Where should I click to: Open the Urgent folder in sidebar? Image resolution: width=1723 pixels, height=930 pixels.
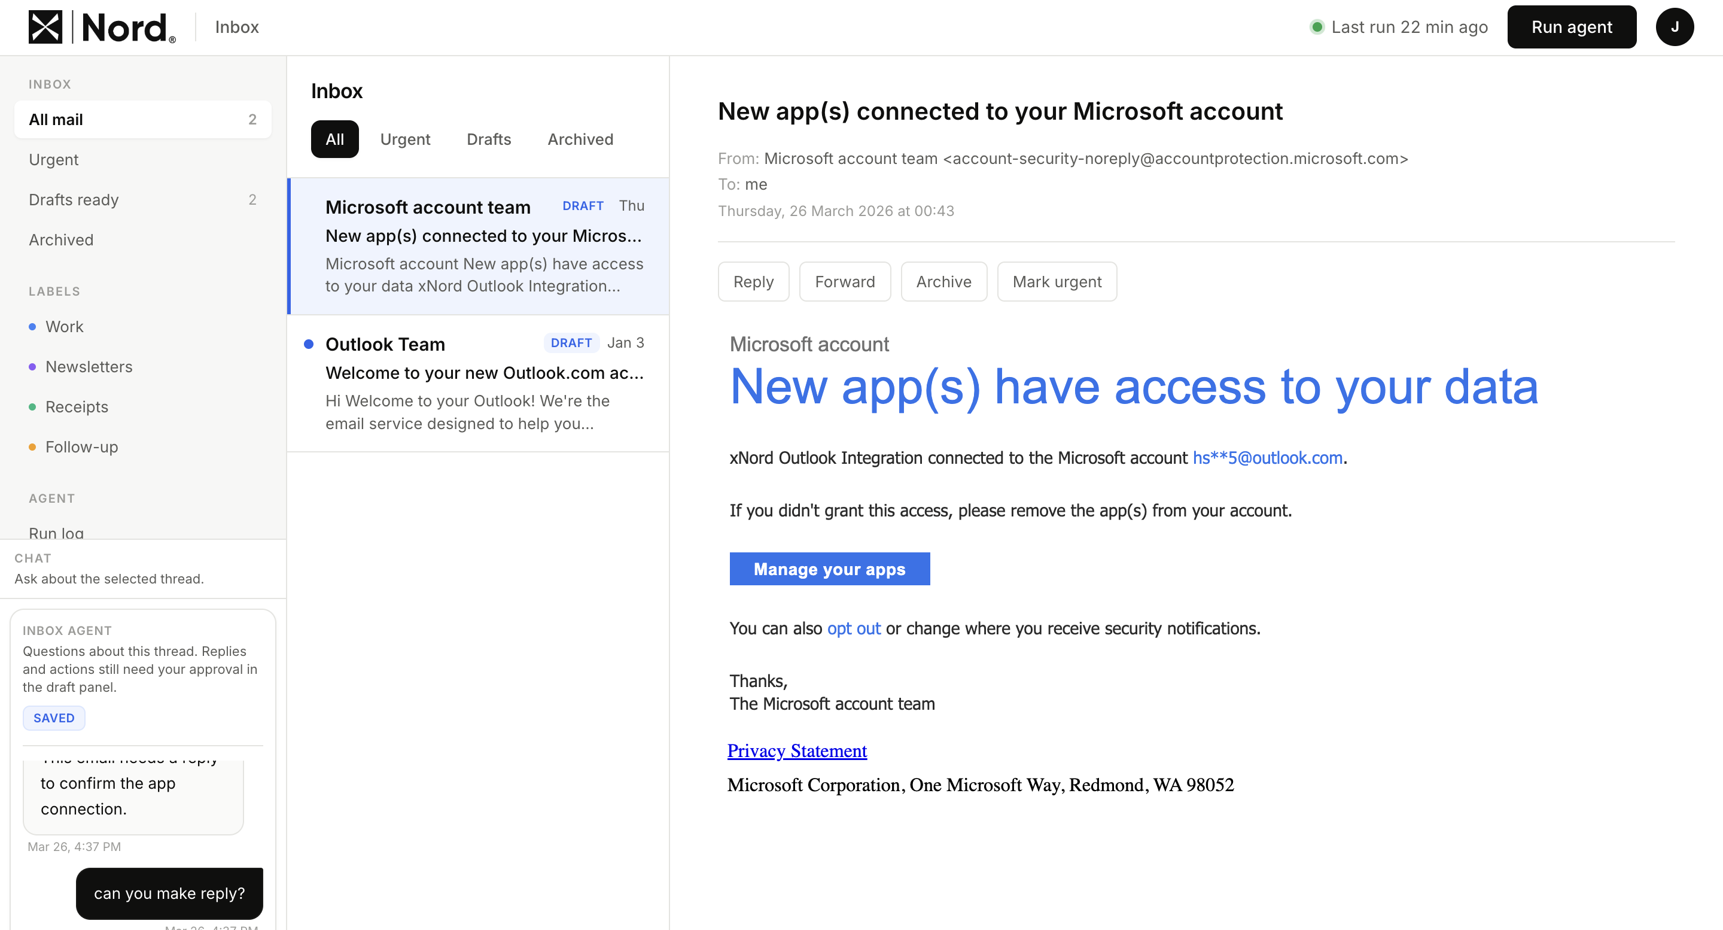coord(142,159)
